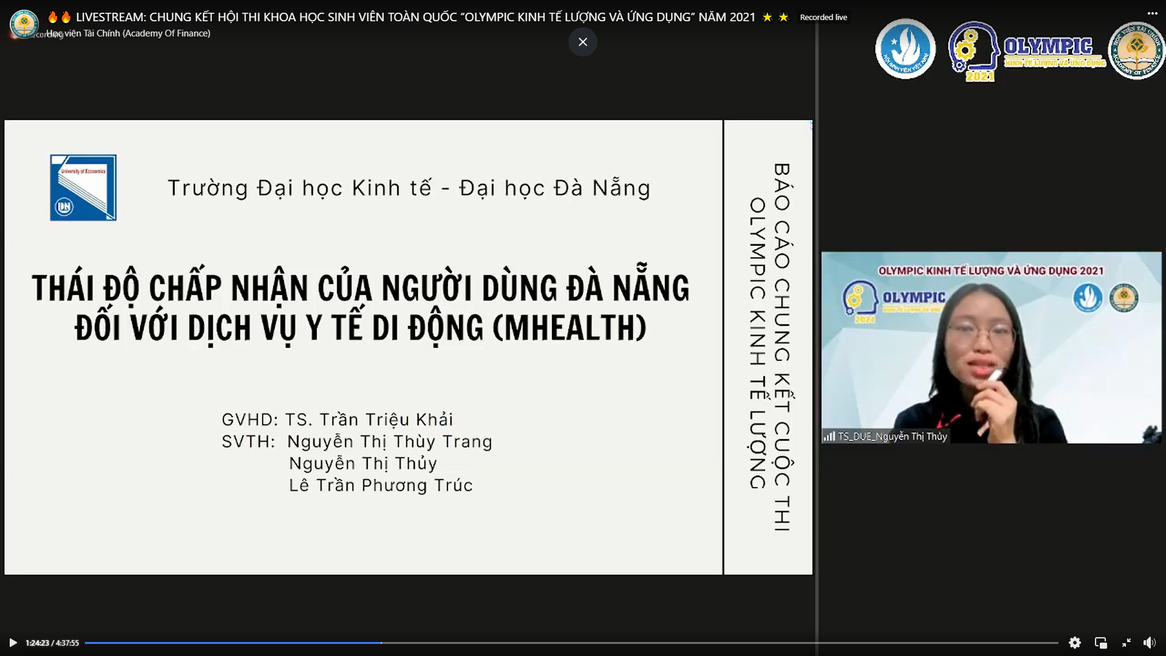Screen dimensions: 1166x656
Task: Click the blue student association logo
Action: coord(905,49)
